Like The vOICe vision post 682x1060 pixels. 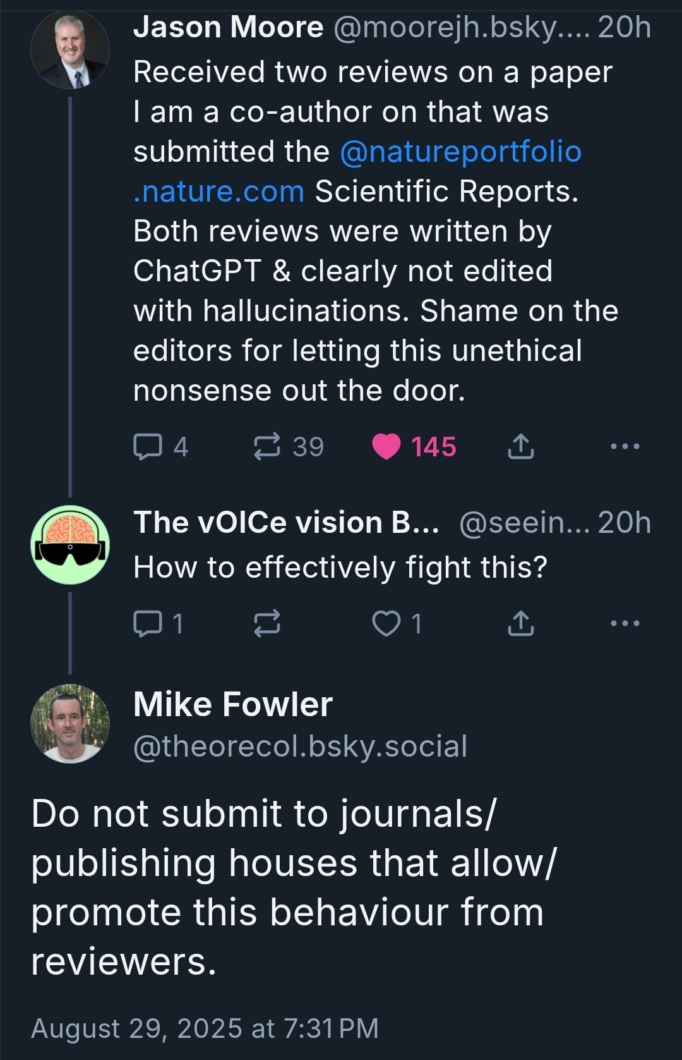click(x=386, y=623)
